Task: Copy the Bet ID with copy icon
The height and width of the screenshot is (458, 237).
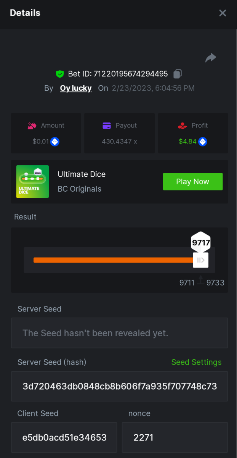Action: [178, 74]
